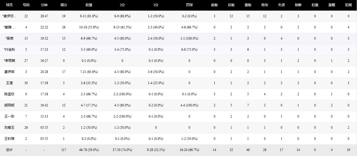Select the 总计 totals row label
357x156 pixels.
(9, 150)
